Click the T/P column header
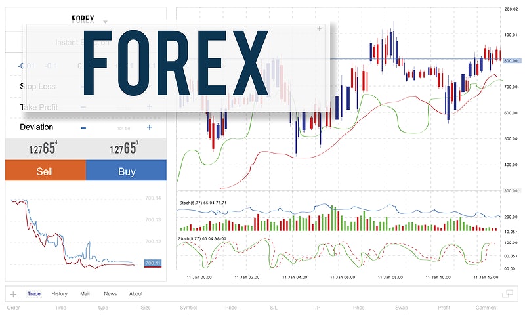Image resolution: width=525 pixels, height=315 pixels. (x=316, y=308)
